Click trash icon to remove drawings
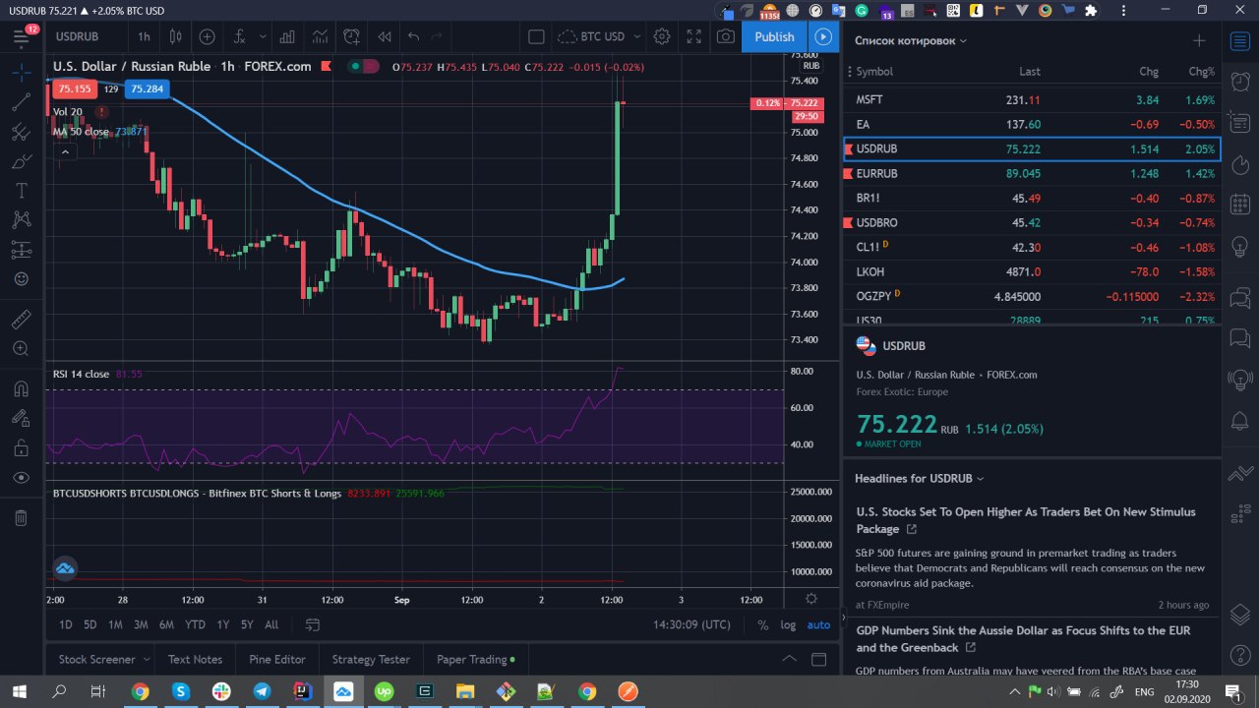The height and width of the screenshot is (708, 1259). [x=21, y=517]
